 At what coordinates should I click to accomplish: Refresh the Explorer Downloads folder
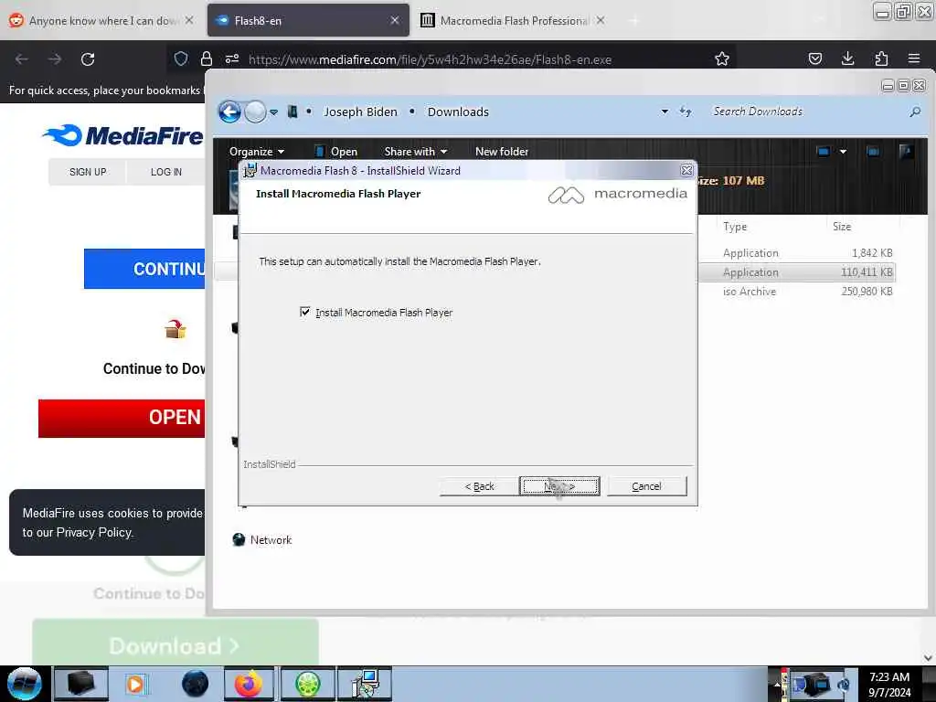[x=686, y=112]
